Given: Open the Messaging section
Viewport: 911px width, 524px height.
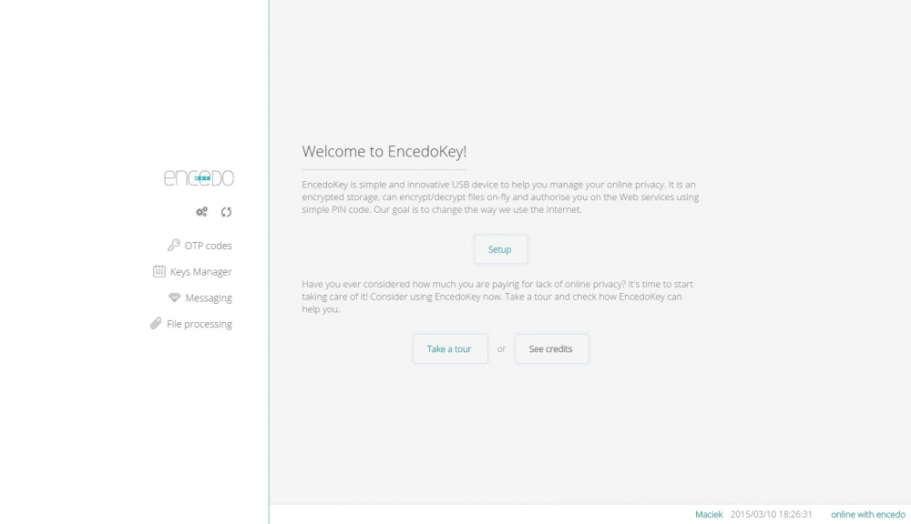Looking at the screenshot, I should tap(209, 297).
